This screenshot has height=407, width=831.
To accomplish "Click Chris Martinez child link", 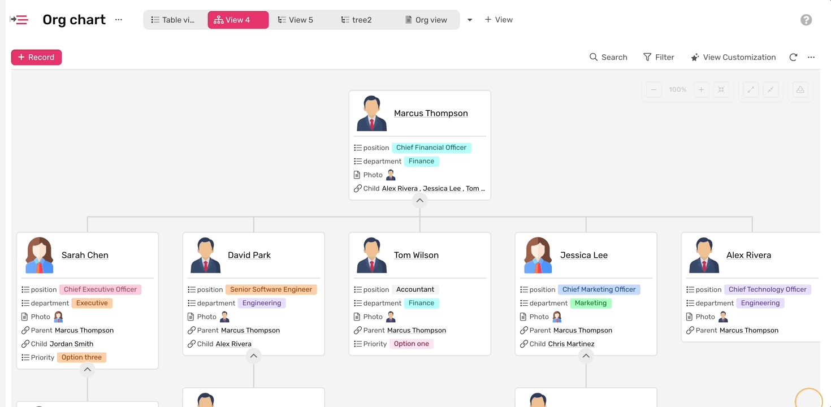I will pyautogui.click(x=571, y=344).
